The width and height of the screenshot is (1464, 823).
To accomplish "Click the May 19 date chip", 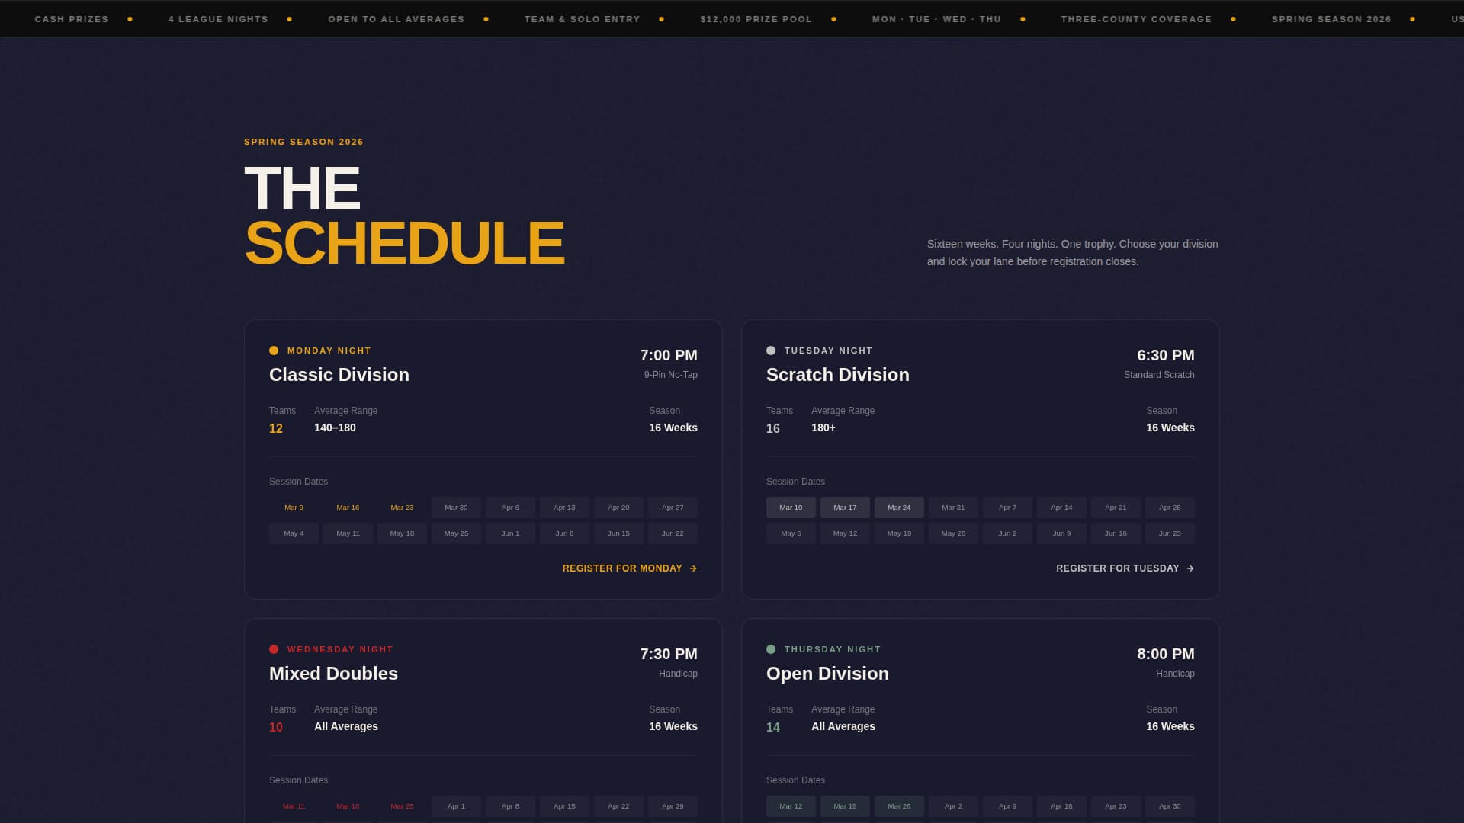I will (899, 533).
